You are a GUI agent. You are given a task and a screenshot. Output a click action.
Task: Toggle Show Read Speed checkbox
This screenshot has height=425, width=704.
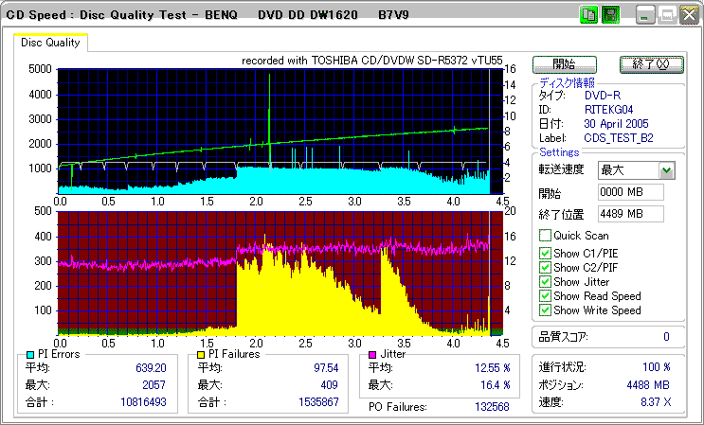click(545, 296)
